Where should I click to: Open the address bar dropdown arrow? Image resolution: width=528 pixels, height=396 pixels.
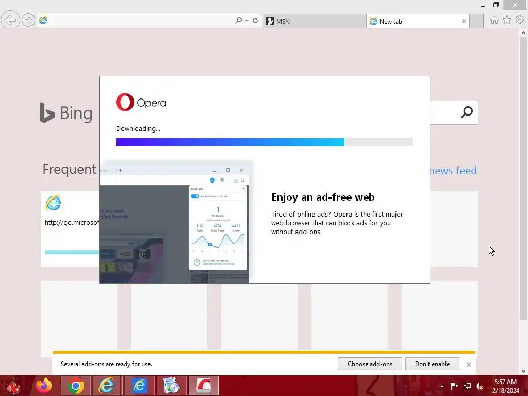tap(247, 21)
